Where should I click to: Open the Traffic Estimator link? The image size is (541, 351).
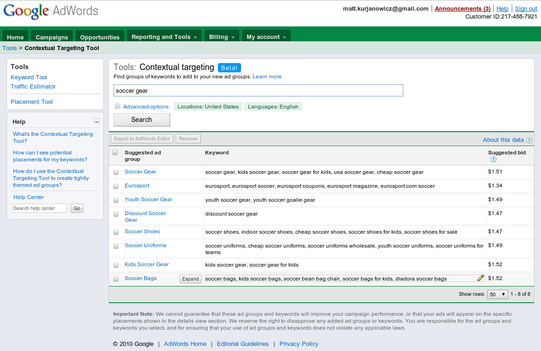click(x=33, y=87)
